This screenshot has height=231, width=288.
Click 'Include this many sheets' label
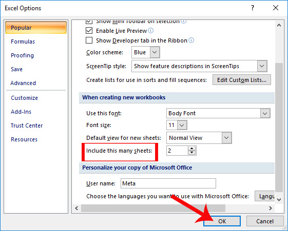(120, 151)
